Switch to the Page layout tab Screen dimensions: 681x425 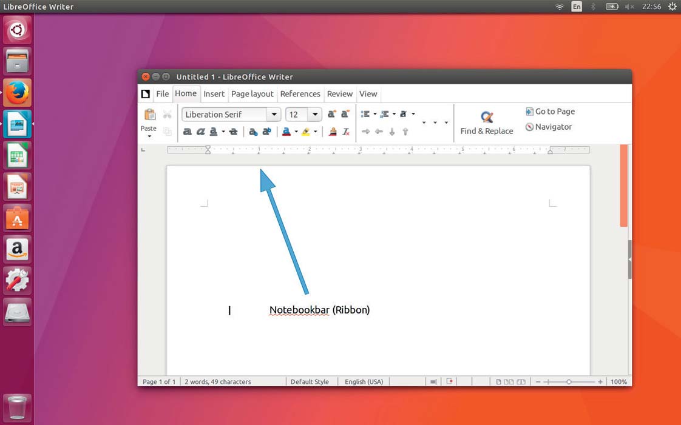[x=252, y=94]
